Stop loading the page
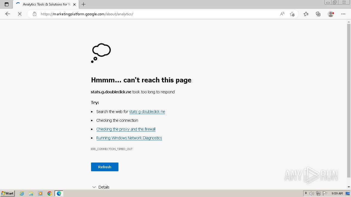This screenshot has width=351, height=197. tap(20, 14)
